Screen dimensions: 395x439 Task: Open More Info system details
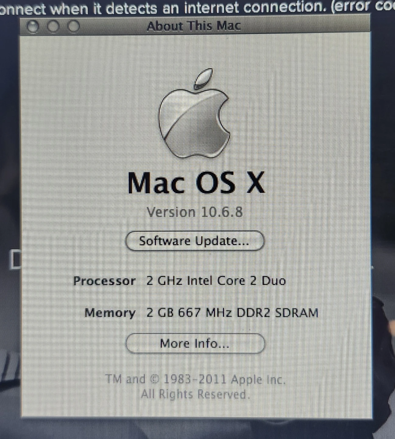(195, 343)
